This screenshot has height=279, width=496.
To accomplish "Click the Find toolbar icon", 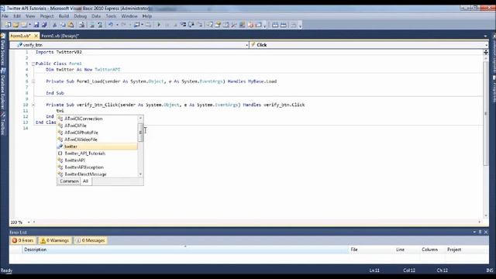I will pos(81,25).
